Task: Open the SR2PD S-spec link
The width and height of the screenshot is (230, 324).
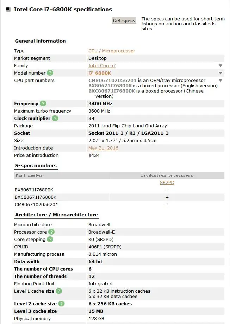Action: pos(167,183)
